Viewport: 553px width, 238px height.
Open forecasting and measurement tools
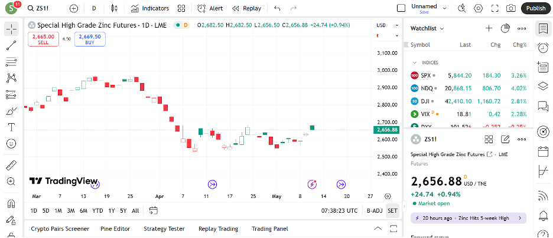click(11, 94)
